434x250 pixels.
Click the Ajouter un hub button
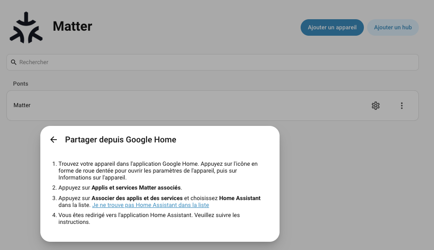393,27
